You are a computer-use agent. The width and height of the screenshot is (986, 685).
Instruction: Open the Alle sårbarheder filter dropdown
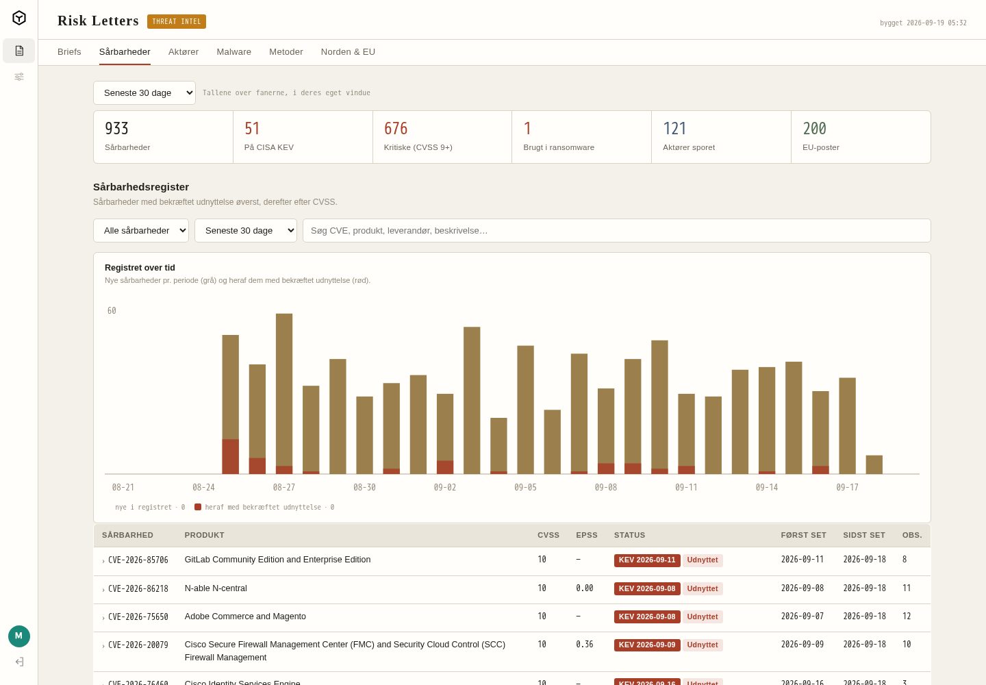point(141,231)
